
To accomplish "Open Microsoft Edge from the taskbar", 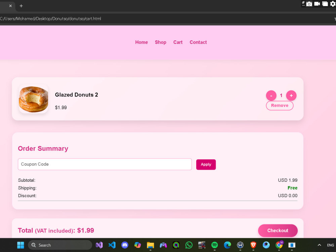I will coord(227,245).
